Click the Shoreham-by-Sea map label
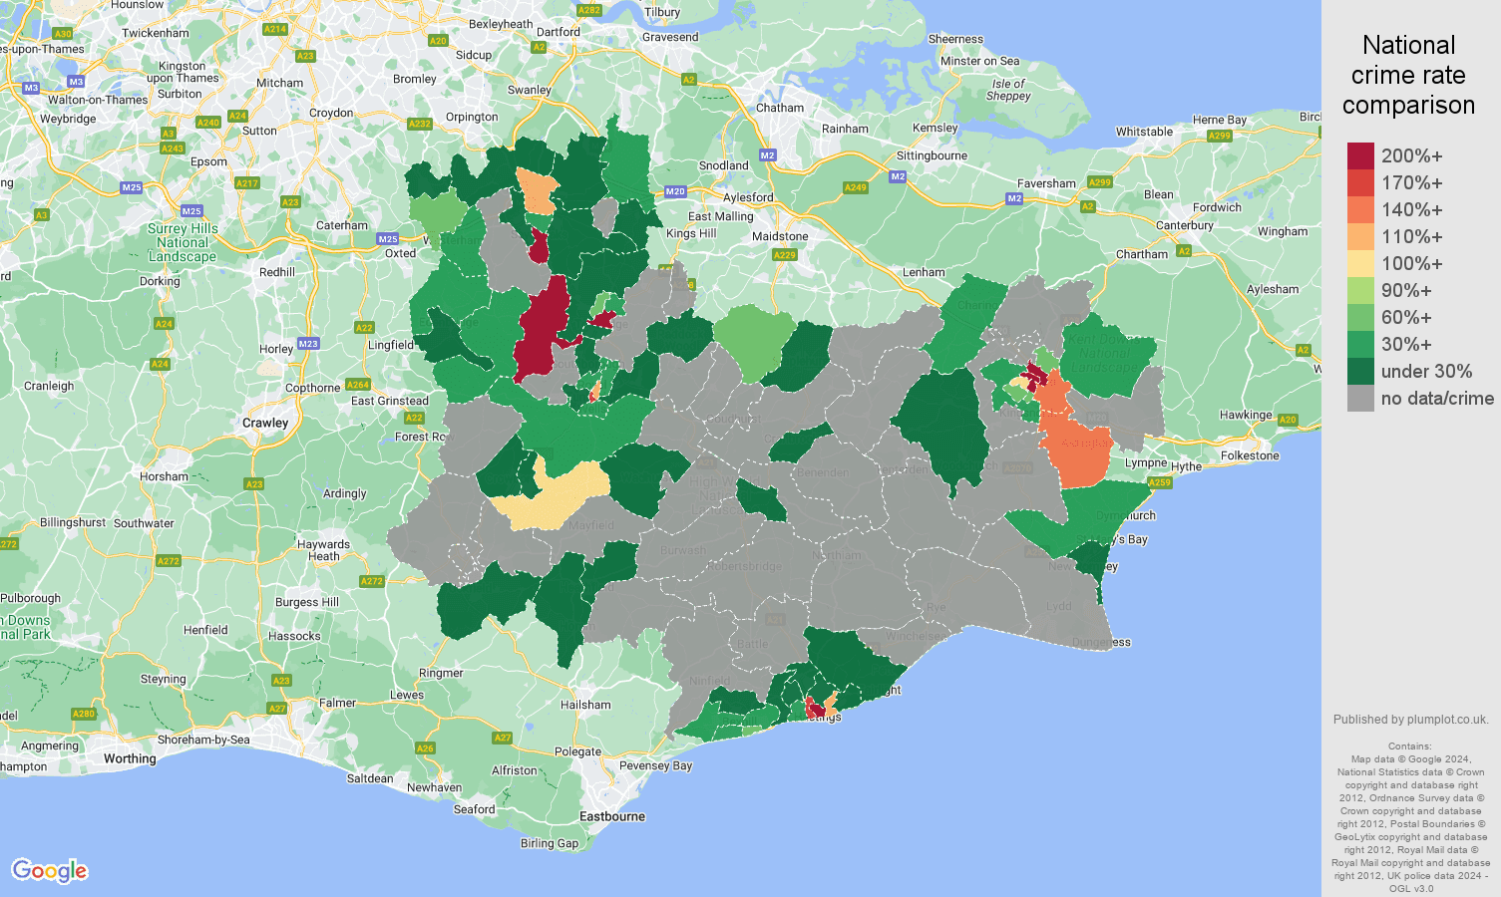Screen dimensions: 1501x897 click(203, 740)
